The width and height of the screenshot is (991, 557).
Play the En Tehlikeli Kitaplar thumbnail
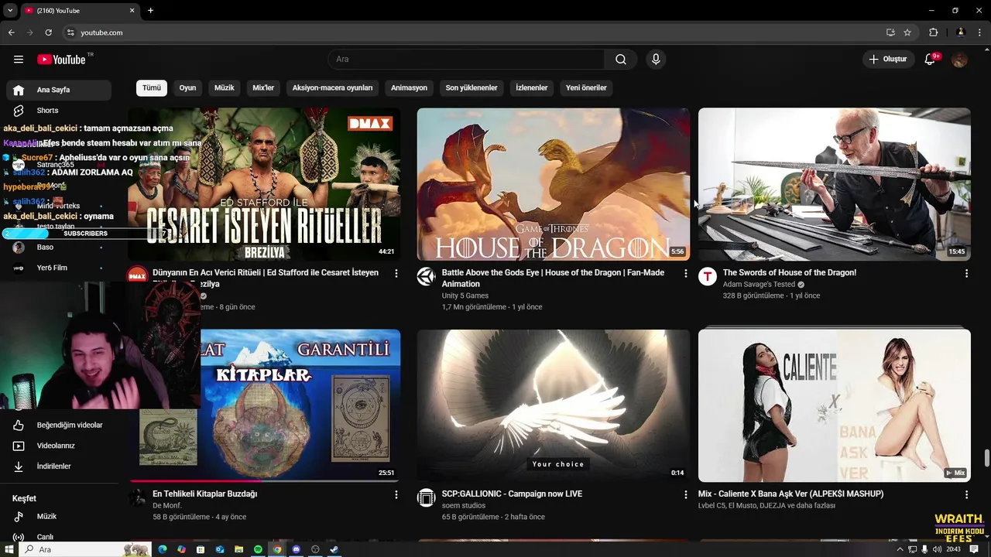[x=300, y=405]
